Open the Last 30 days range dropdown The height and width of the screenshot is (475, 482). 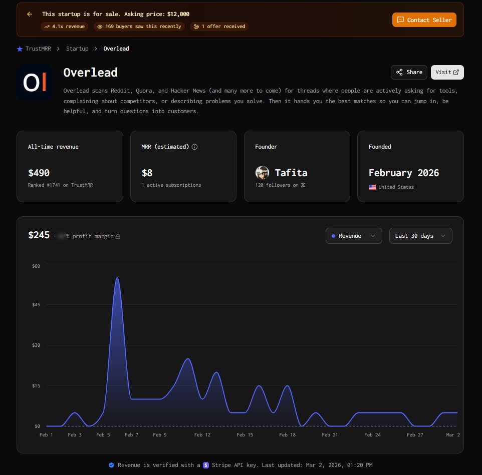[x=420, y=236]
